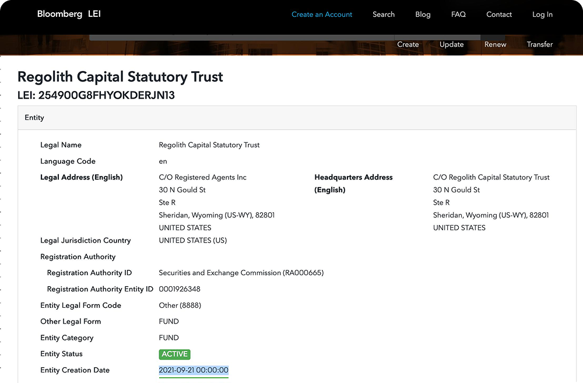583x383 pixels.
Task: Click FUND value beside Entity Category
Action: pos(169,338)
